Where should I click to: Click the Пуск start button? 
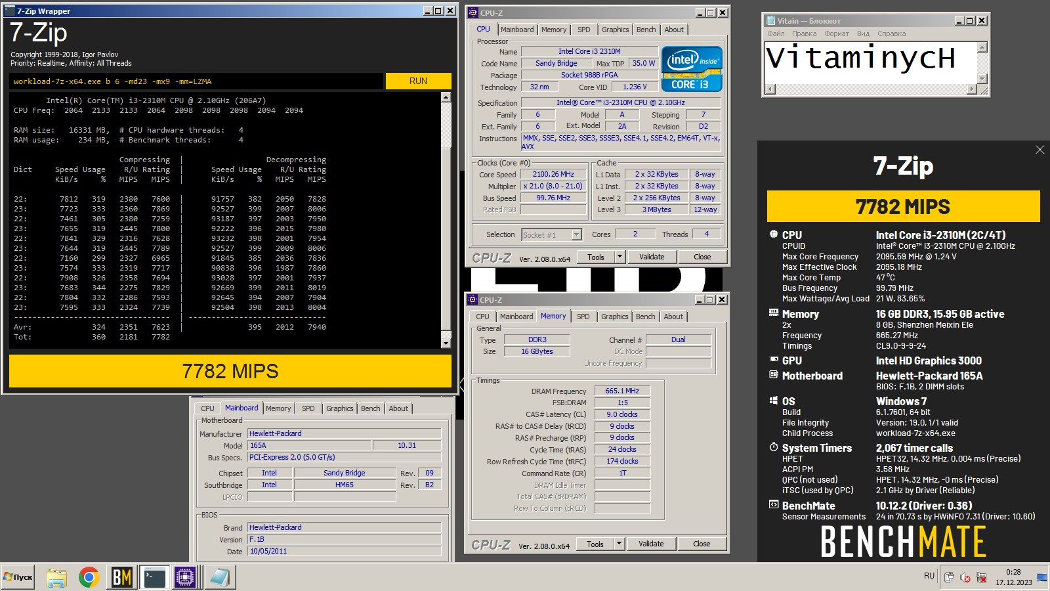click(18, 577)
